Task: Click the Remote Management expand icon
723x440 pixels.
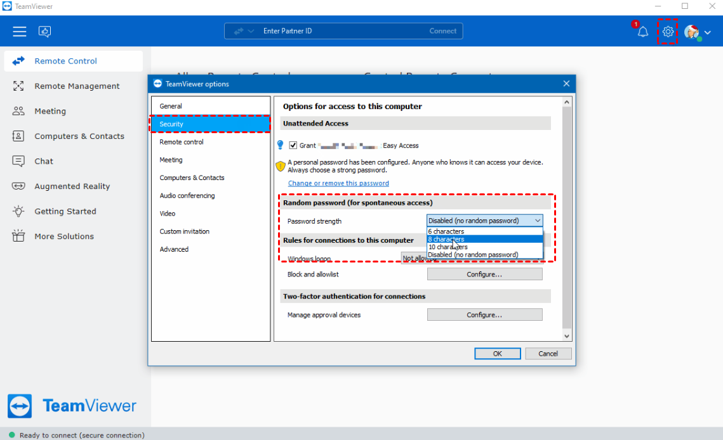Action: 18,86
